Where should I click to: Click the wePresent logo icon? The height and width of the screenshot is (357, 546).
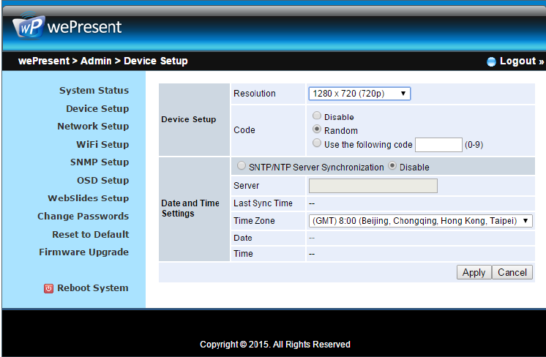coord(29,26)
